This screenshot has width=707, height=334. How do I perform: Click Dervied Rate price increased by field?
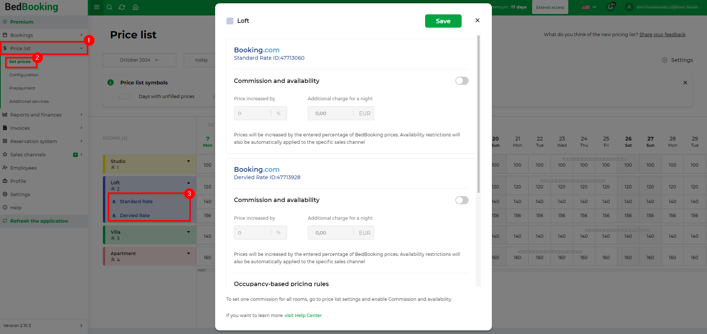click(261, 233)
